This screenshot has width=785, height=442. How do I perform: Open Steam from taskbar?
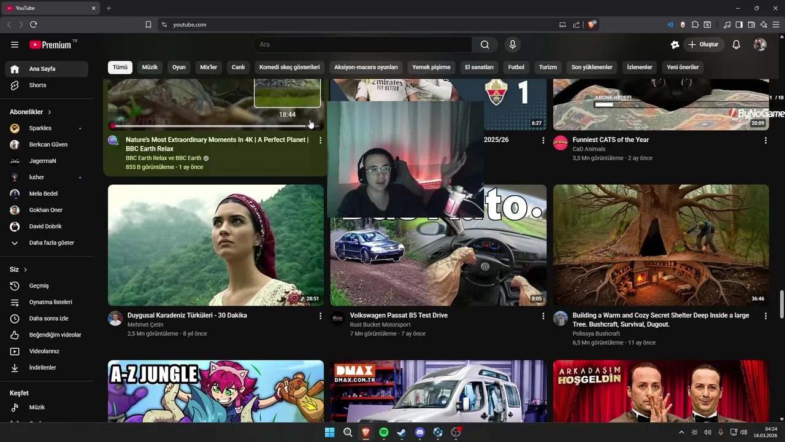tap(402, 432)
